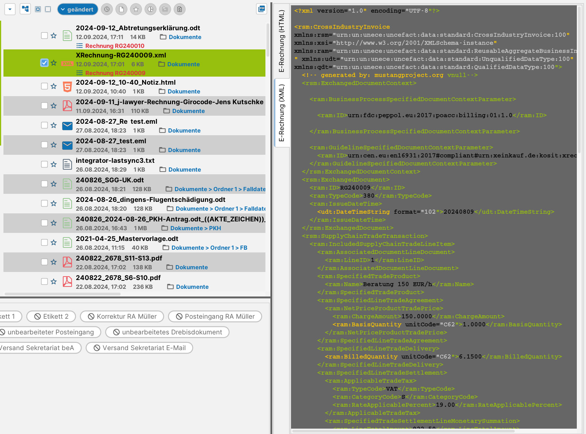Open the 'Rechnung RG240010' invoice link
The height and width of the screenshot is (434, 586).
pos(115,46)
